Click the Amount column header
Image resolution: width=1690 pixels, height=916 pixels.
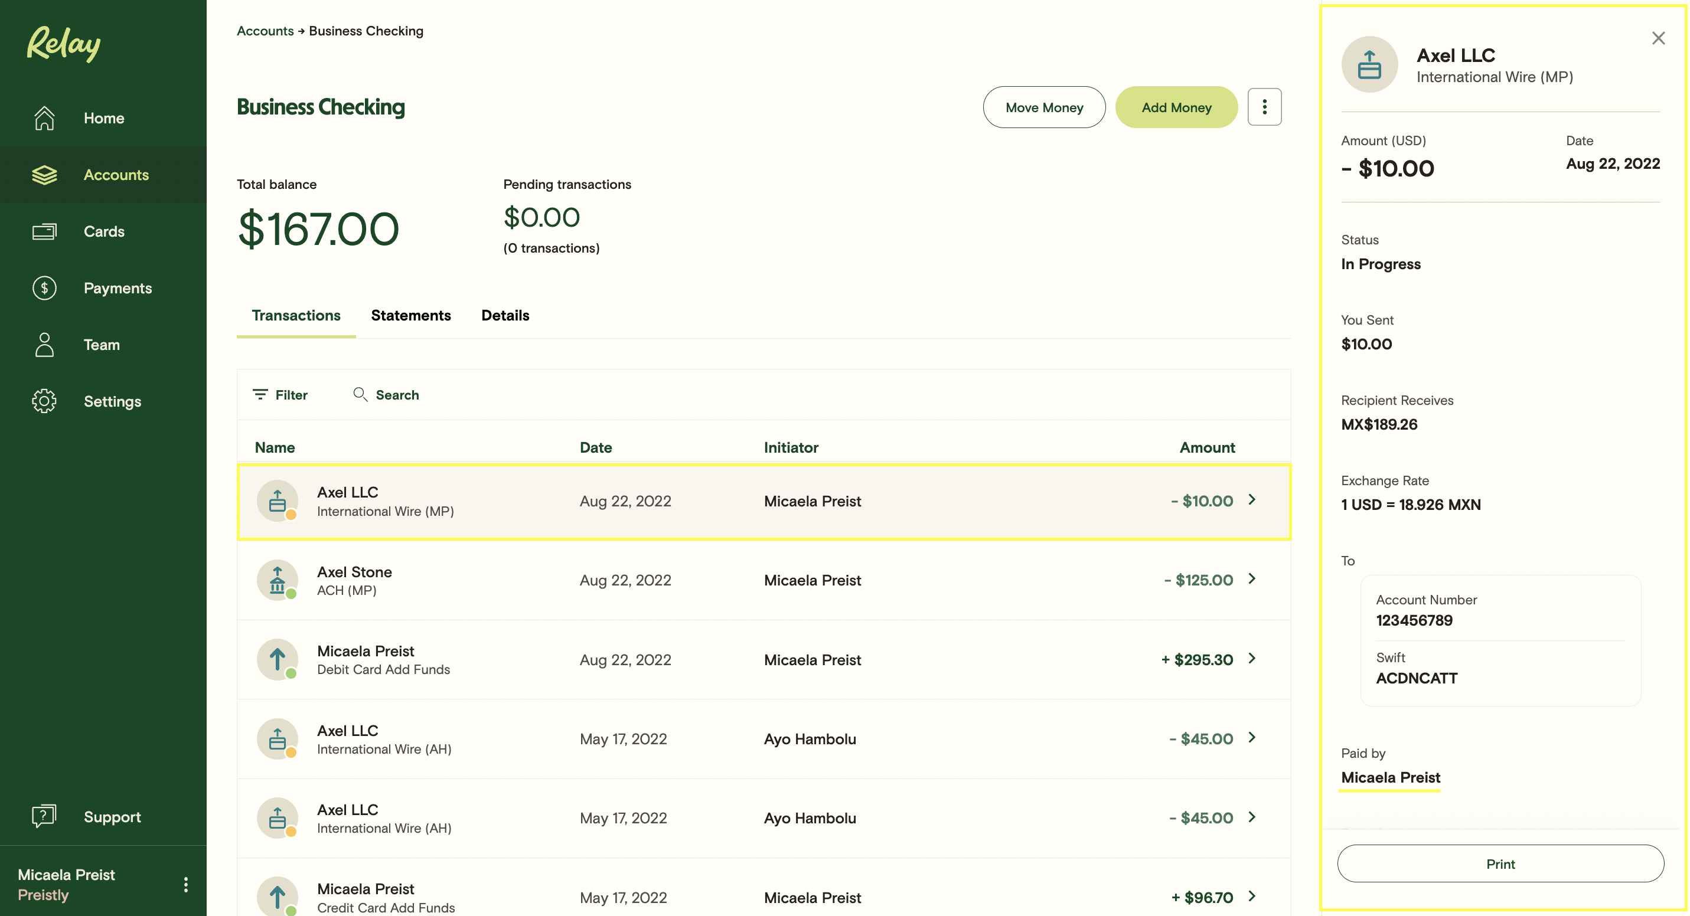point(1207,447)
